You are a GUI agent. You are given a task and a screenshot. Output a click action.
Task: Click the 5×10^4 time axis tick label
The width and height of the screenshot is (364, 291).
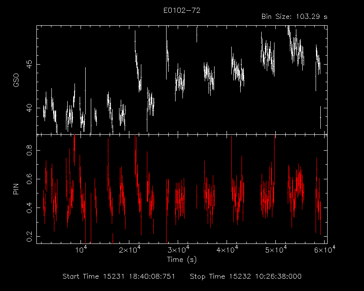276,249
